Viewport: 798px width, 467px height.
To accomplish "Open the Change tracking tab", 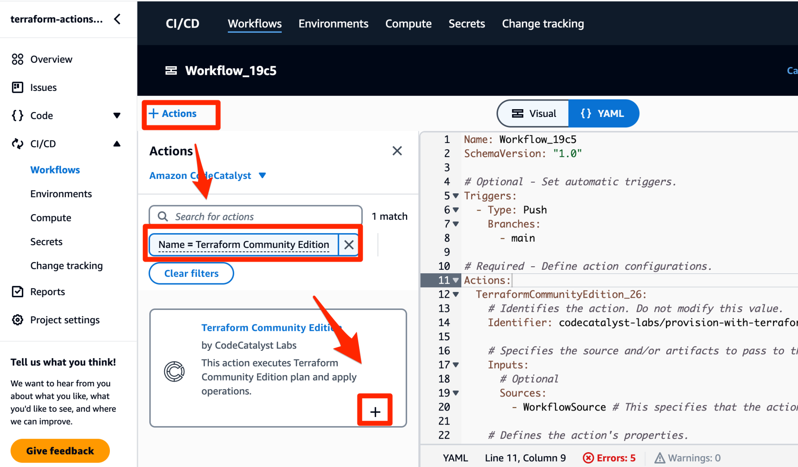I will (543, 23).
